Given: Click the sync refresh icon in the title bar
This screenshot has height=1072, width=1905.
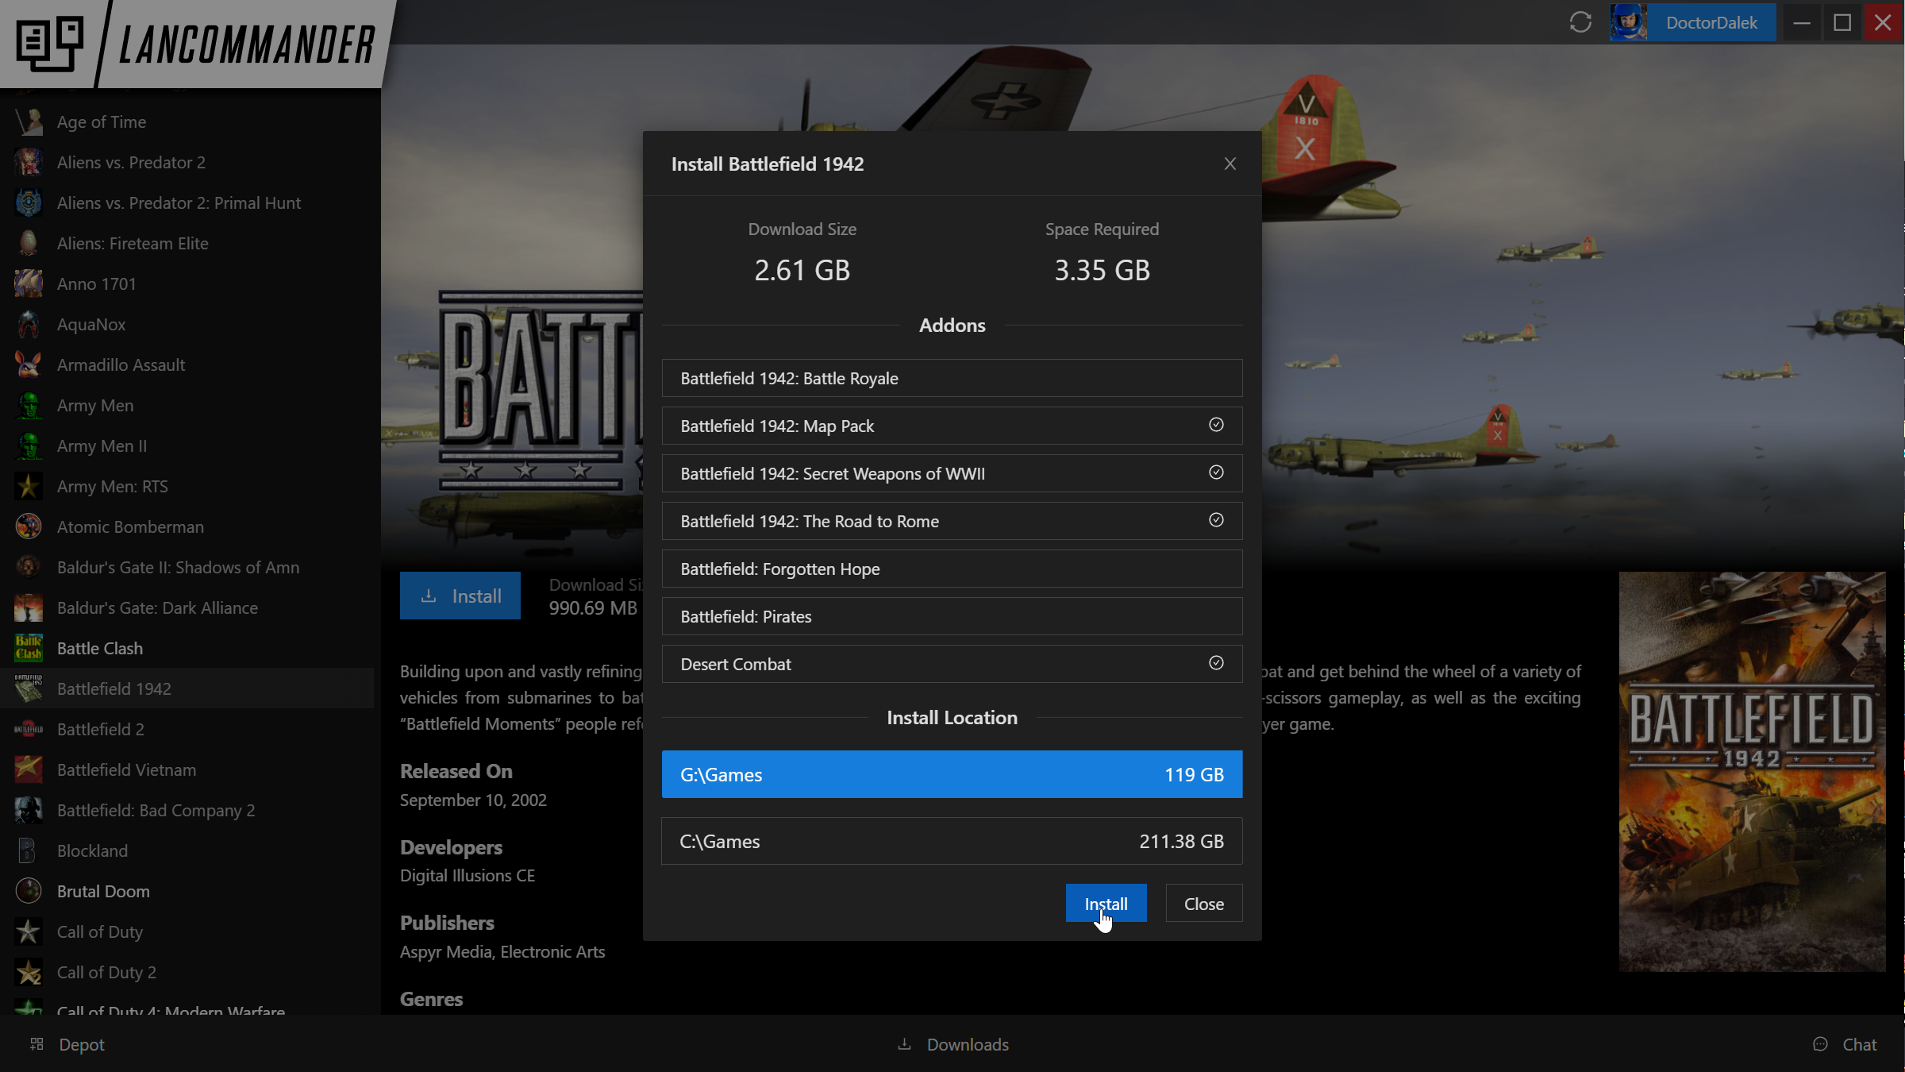Looking at the screenshot, I should point(1580,22).
